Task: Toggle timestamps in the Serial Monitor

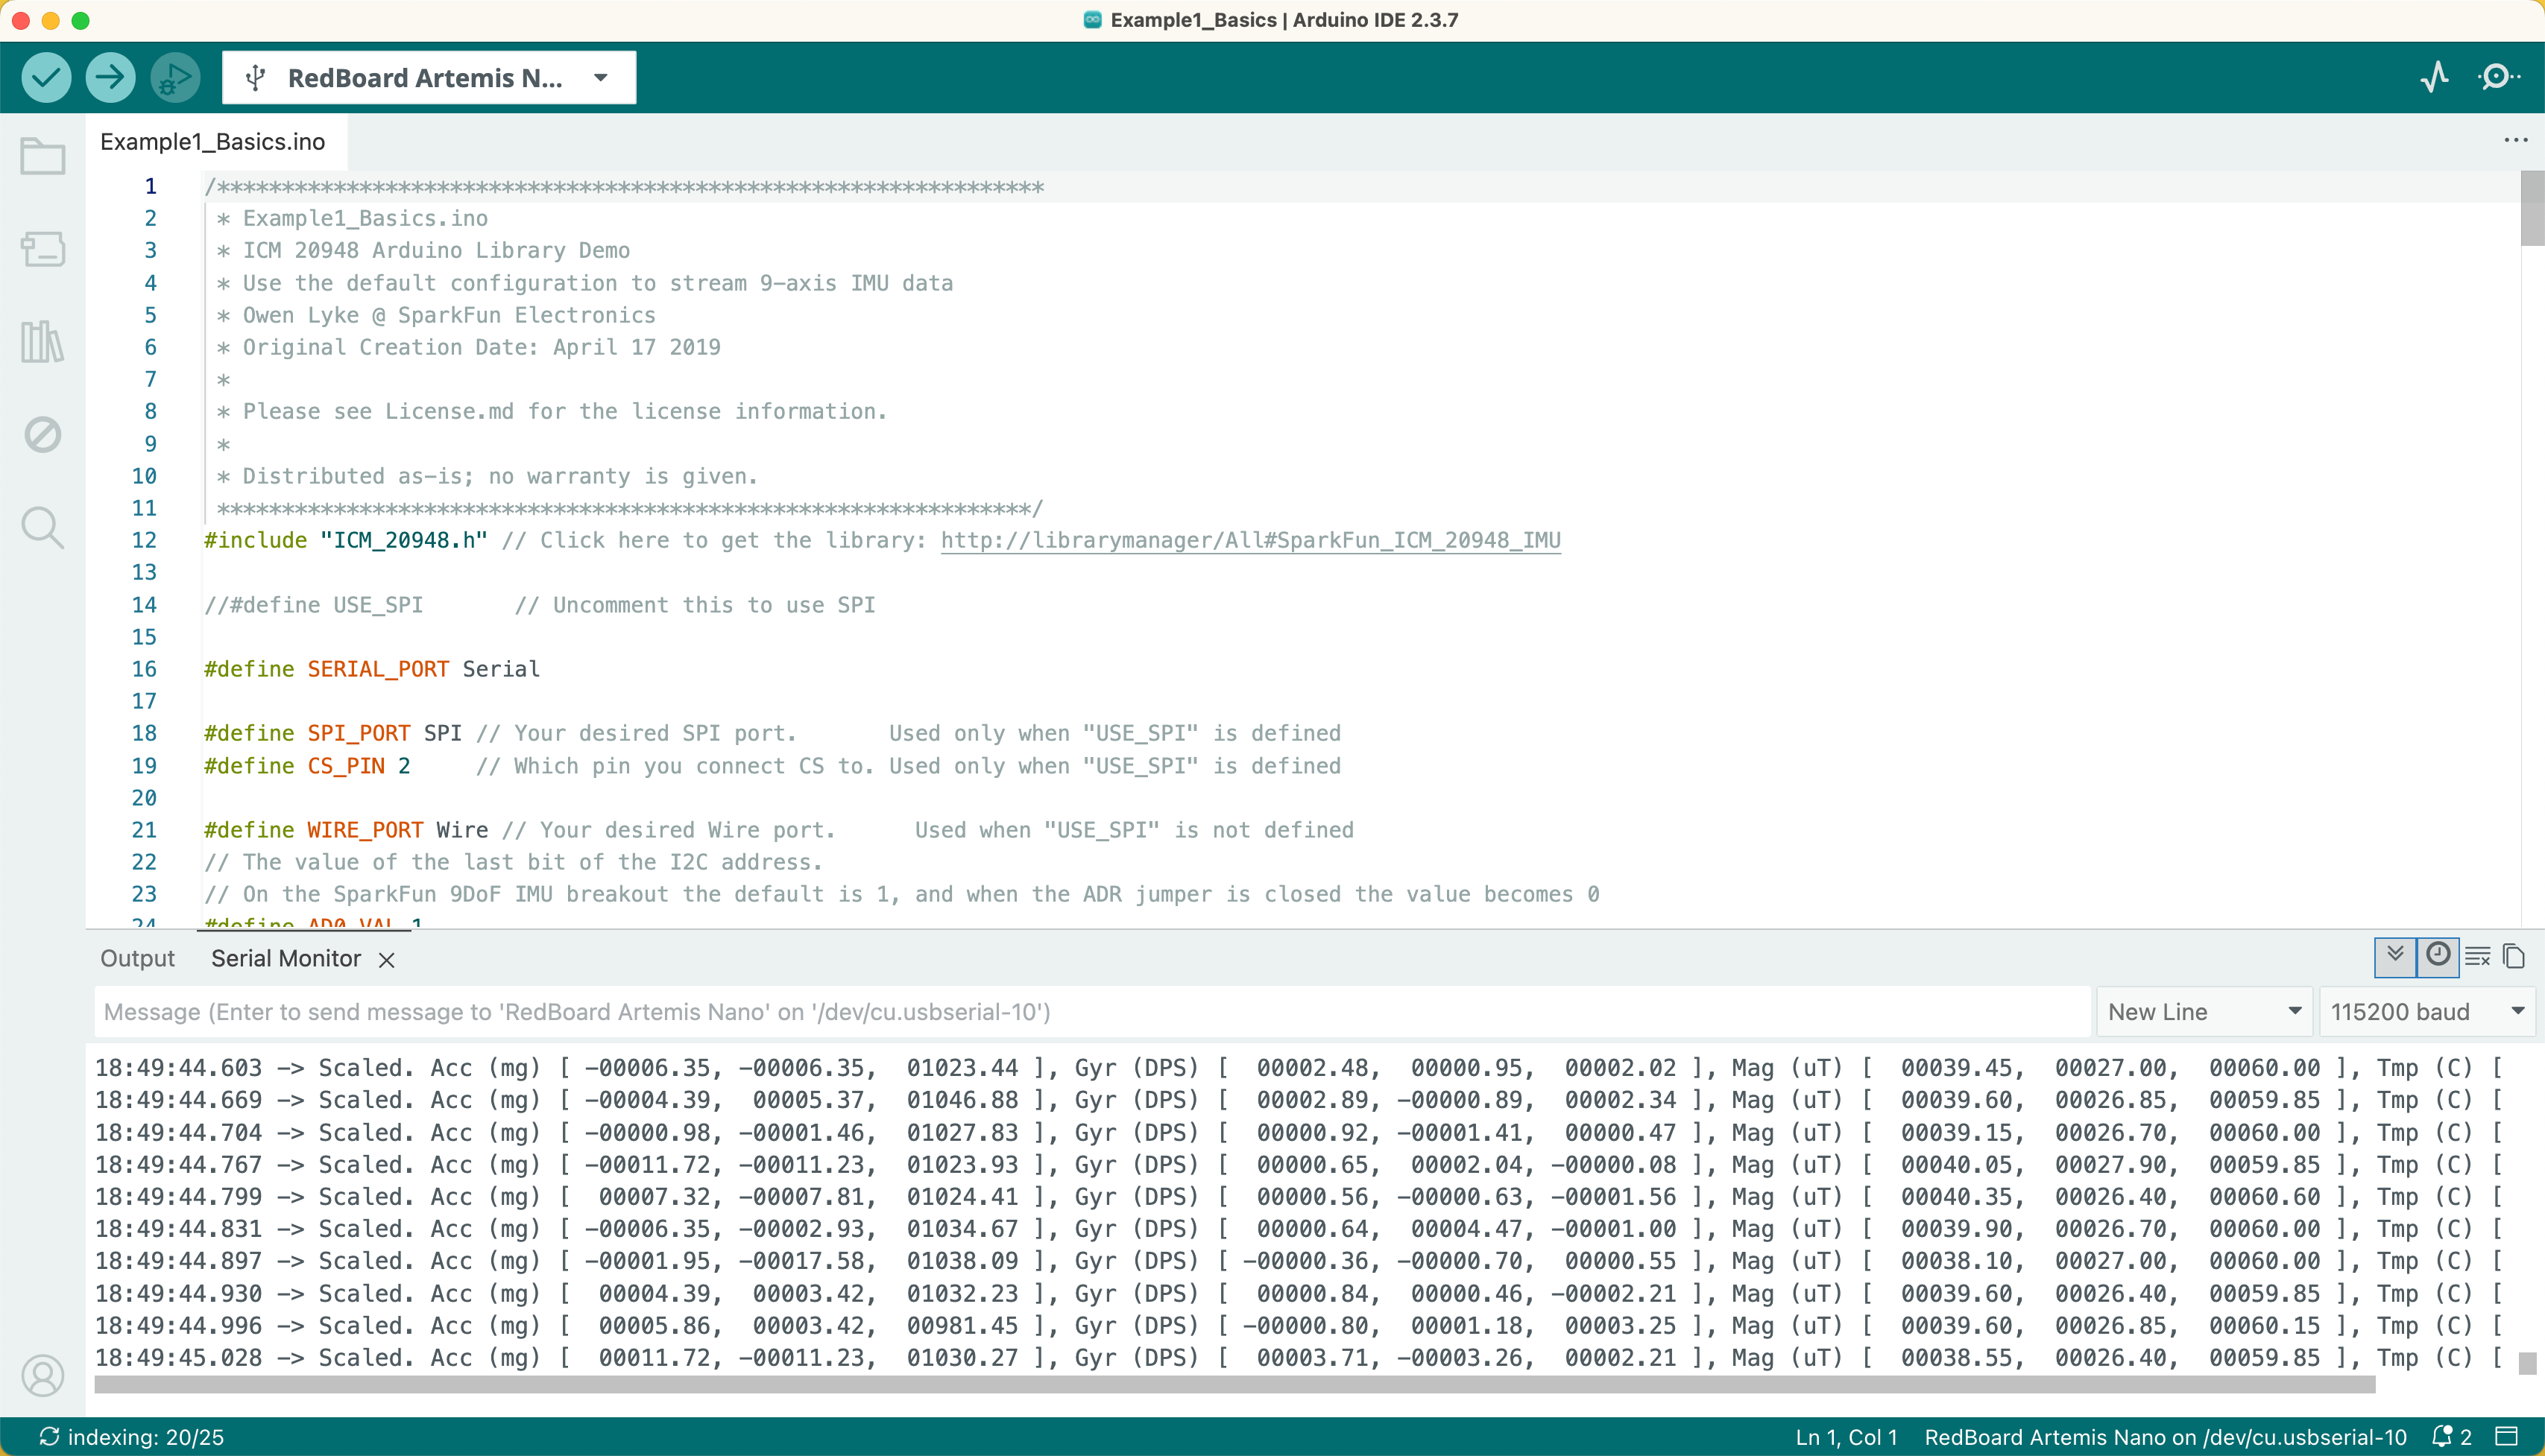Action: [2437, 956]
